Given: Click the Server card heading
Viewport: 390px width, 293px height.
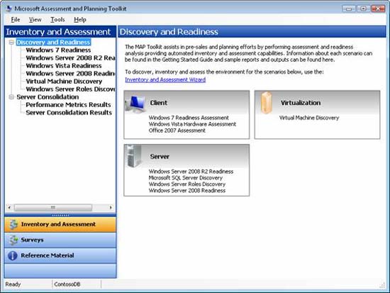Looking at the screenshot, I should 160,157.
